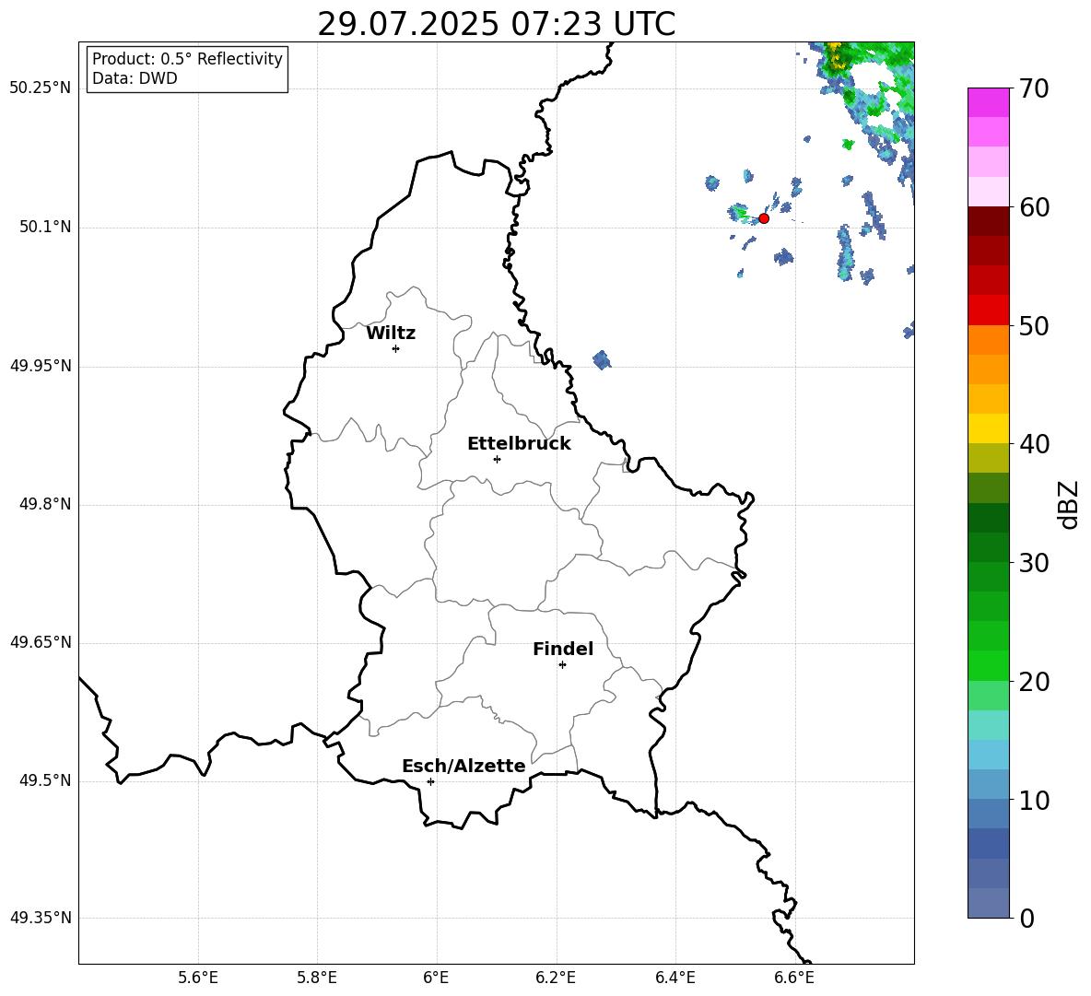Click the yellow swatch at 40 dBZ

988,428
